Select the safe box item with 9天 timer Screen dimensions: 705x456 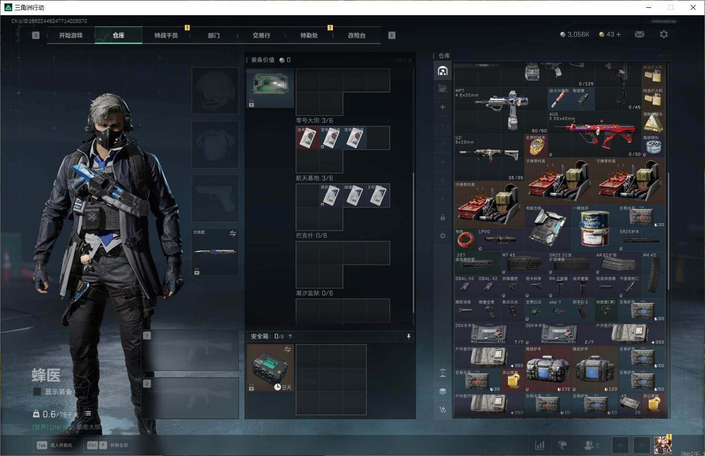tap(270, 368)
